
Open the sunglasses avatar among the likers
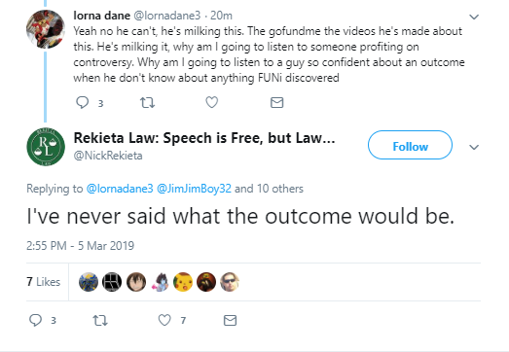[230, 282]
